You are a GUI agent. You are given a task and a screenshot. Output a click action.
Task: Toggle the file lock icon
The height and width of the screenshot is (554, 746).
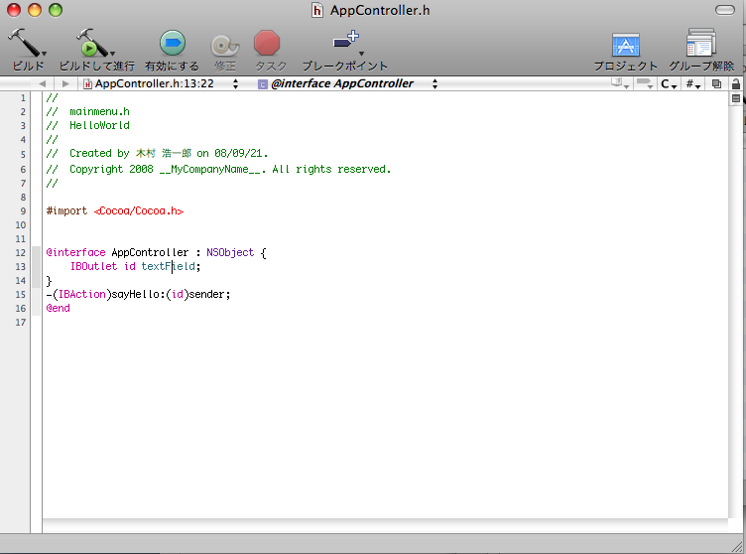tap(735, 83)
